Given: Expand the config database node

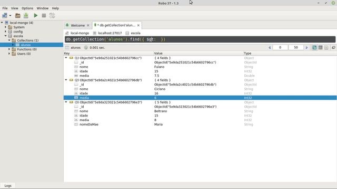Looking at the screenshot, I should pos(6,31).
